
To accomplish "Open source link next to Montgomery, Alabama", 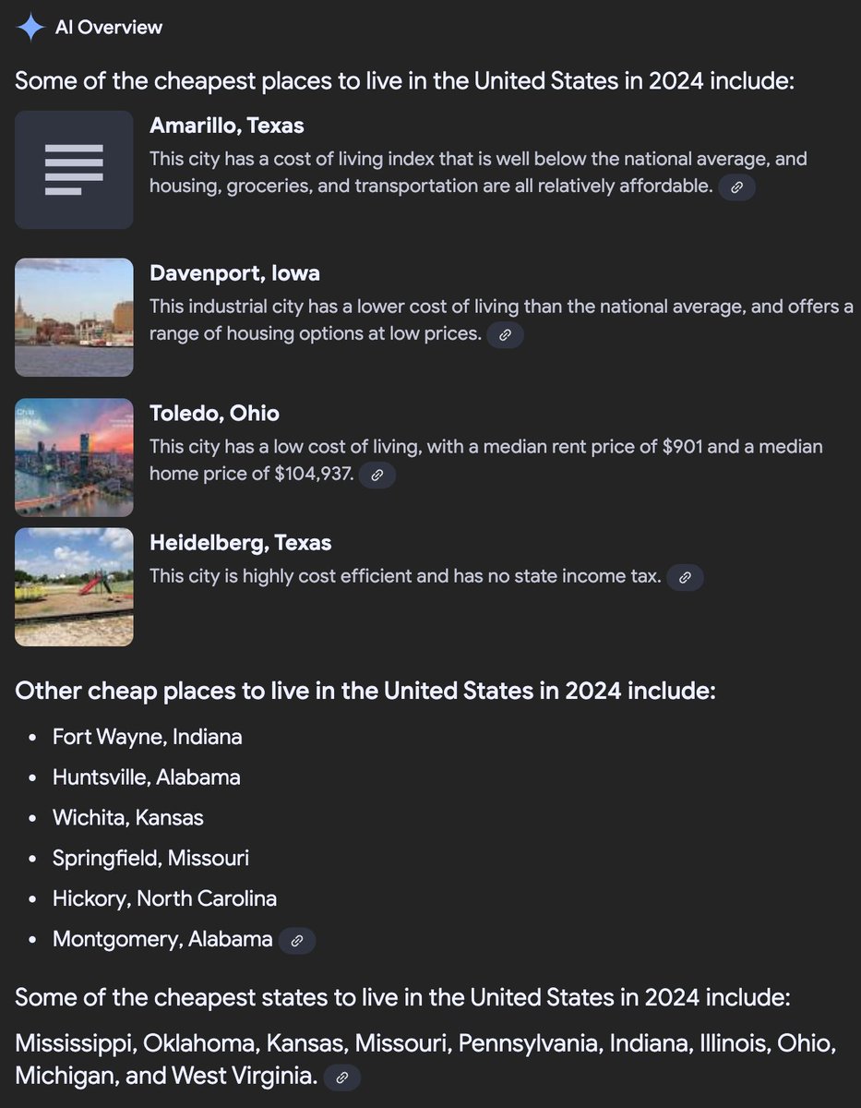I will tap(297, 941).
